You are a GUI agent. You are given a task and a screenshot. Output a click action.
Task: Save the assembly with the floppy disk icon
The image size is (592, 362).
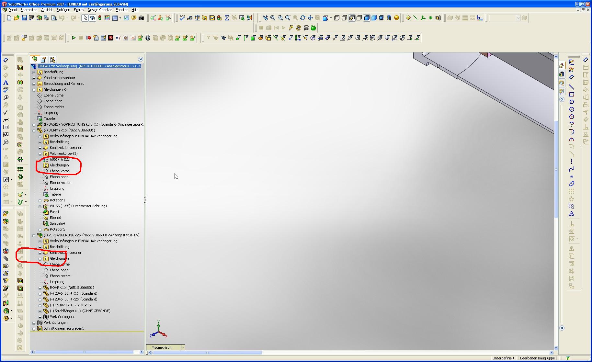pos(24,18)
